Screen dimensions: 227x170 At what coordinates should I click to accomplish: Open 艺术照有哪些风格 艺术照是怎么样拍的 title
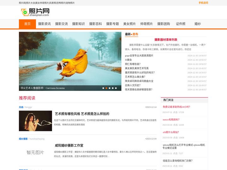82,114
